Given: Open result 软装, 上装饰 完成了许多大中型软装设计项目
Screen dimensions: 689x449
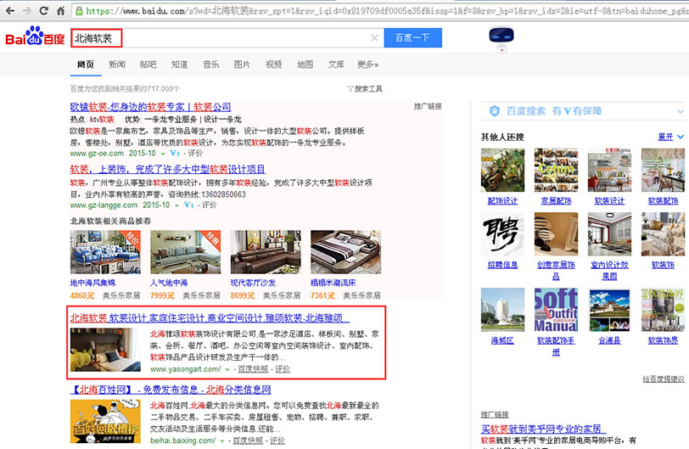Looking at the screenshot, I should (167, 169).
